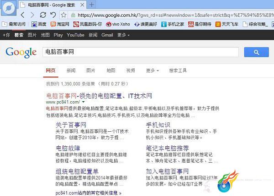This screenshot has width=274, height=196.
Task: Open the 笔记本电脑推荐 sitelink
Action: [168, 148]
